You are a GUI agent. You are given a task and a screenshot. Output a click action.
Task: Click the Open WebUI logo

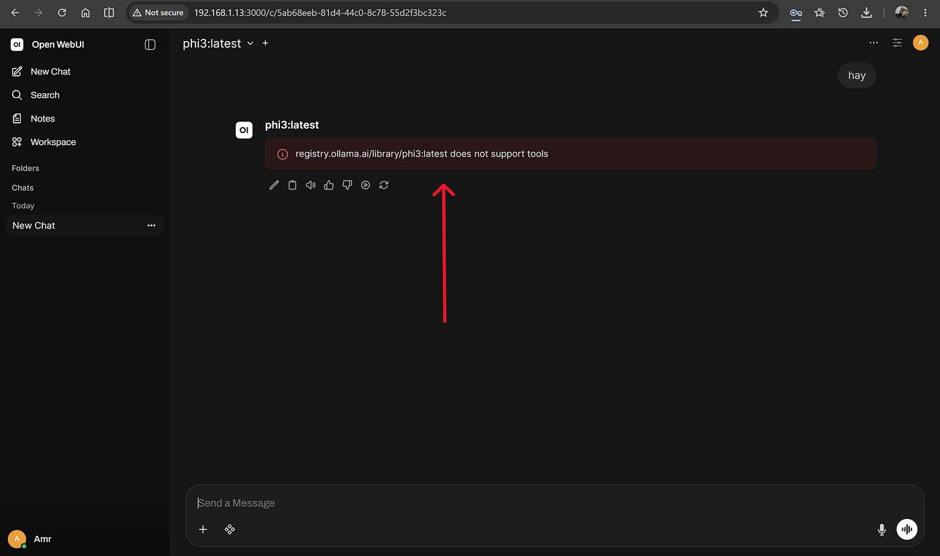coord(17,44)
